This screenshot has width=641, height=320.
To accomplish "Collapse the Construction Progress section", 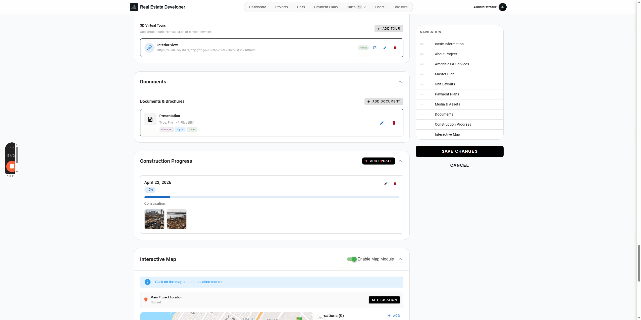I will click(x=400, y=161).
